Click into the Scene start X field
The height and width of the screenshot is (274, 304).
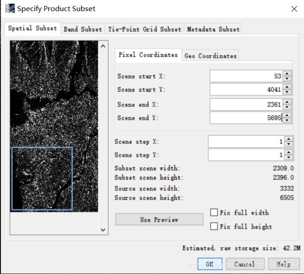coord(246,76)
